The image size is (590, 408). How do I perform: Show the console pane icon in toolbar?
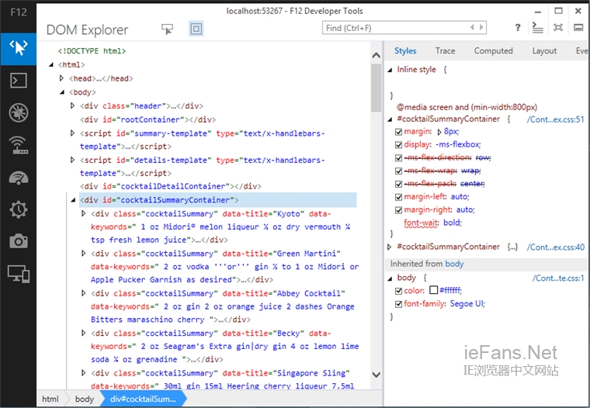pyautogui.click(x=538, y=27)
